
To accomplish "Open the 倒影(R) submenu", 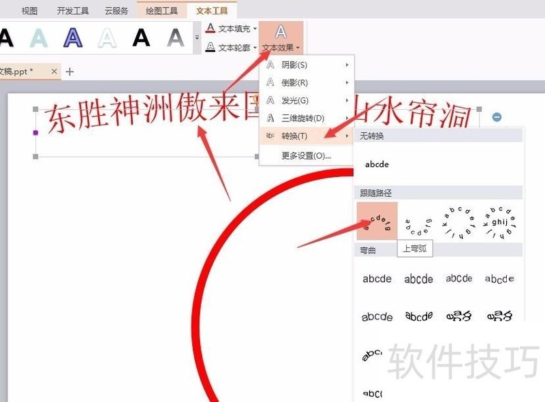I will point(307,82).
